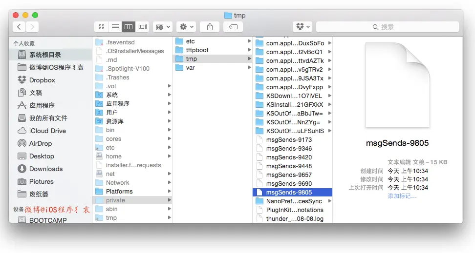
Task: Expand KSDownl…1O7iVEL folder arrow
Action: (329, 96)
